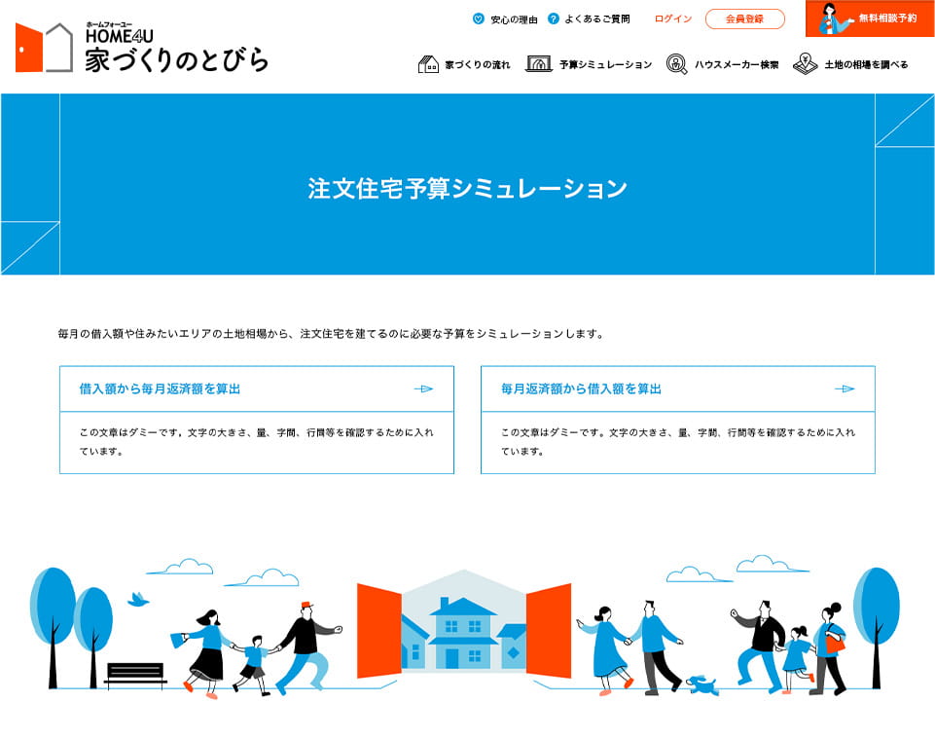Open the 予算シミュレーション menu item
This screenshot has height=739, width=935.
(x=606, y=64)
